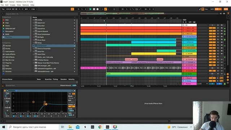The height and width of the screenshot is (130, 231).
Task: Click the Arrangement Record button
Action: pos(97,9)
